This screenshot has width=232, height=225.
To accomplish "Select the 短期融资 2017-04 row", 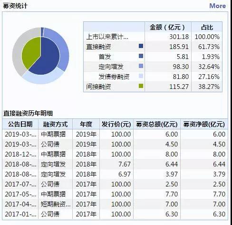I will point(115,204).
